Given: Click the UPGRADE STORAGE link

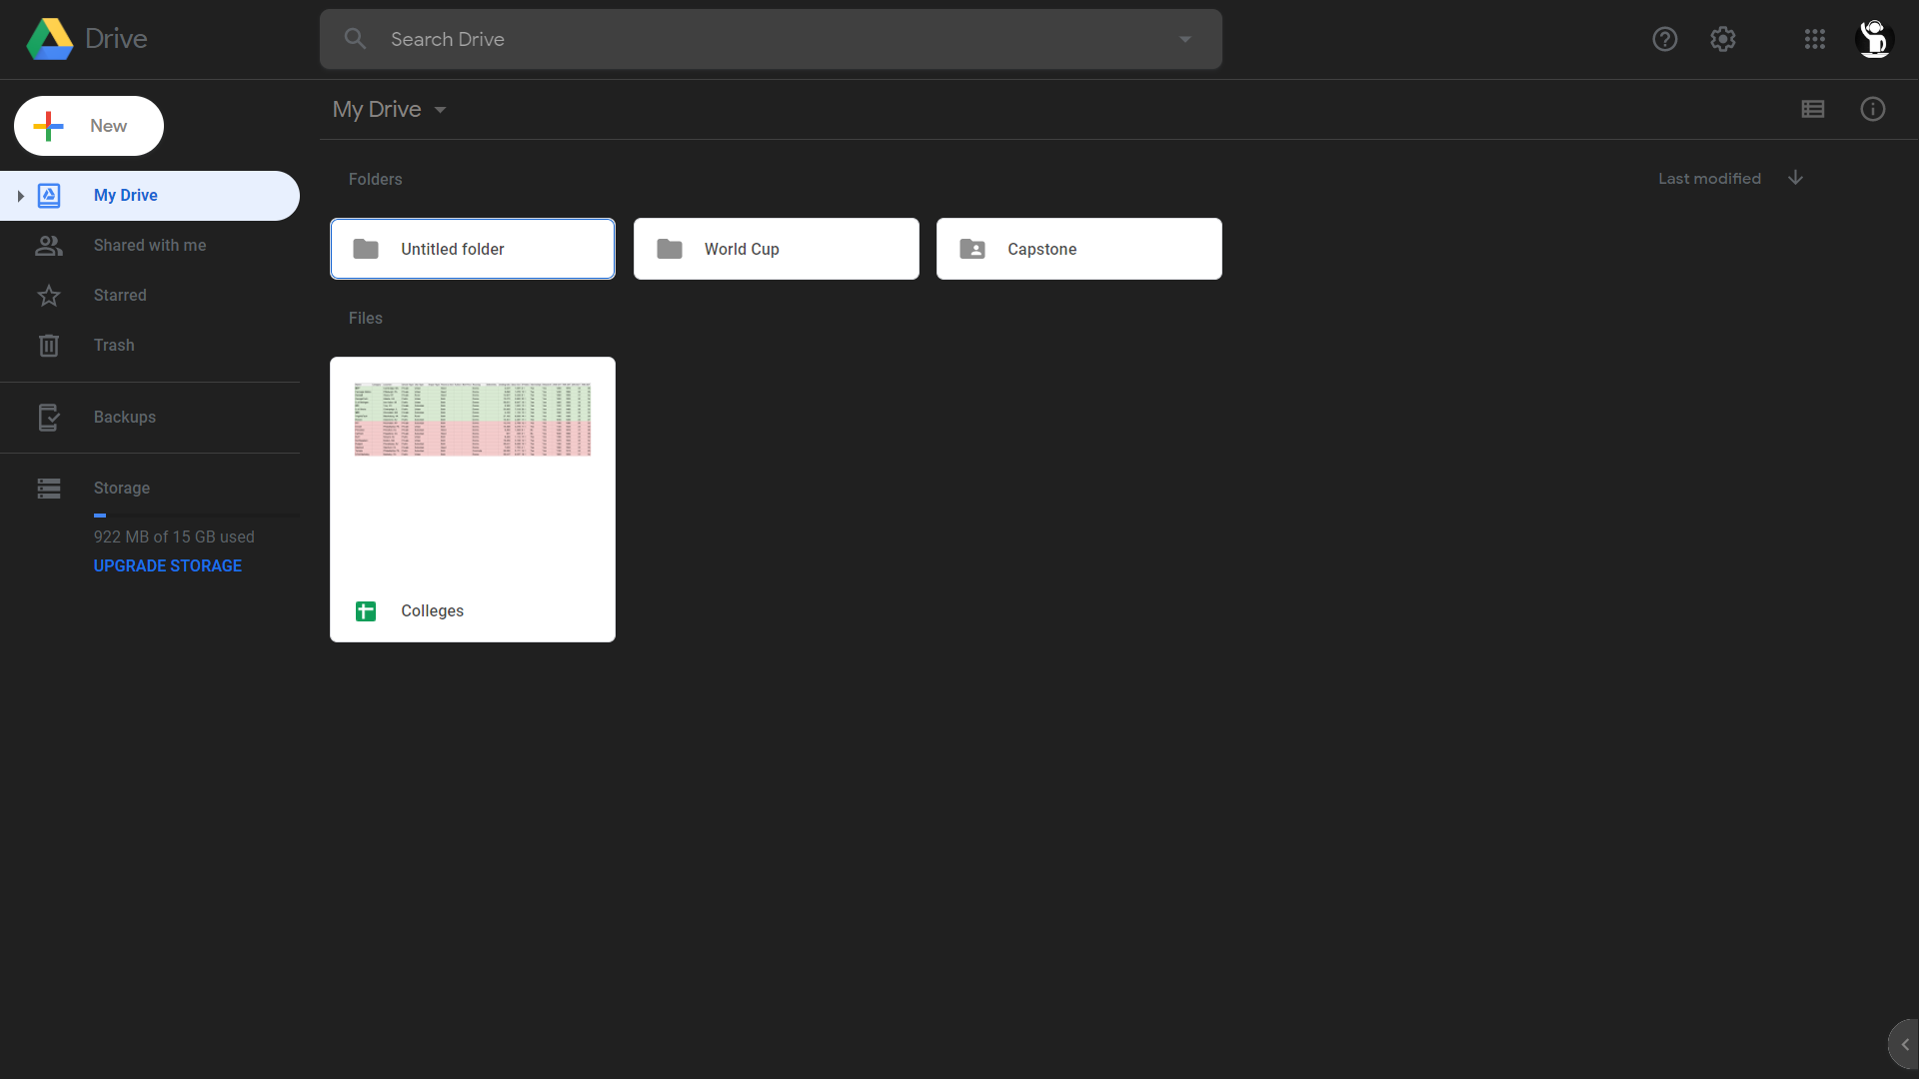Looking at the screenshot, I should coord(167,565).
